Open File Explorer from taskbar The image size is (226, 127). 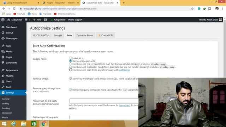tap(24, 124)
